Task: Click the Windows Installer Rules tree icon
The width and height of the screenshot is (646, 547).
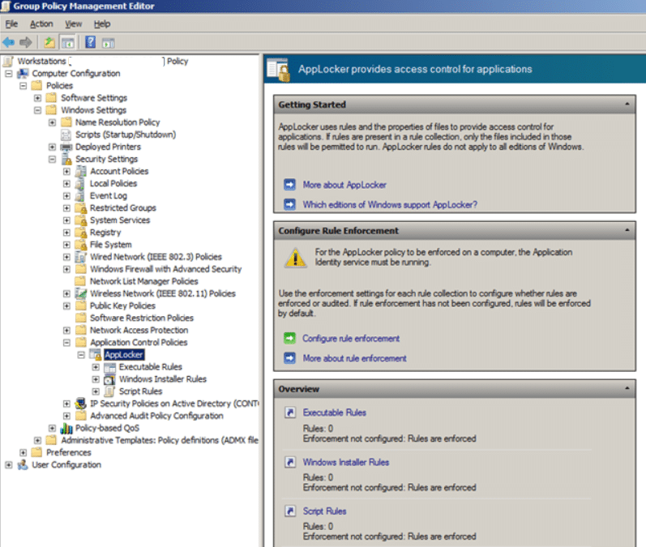Action: (x=110, y=379)
